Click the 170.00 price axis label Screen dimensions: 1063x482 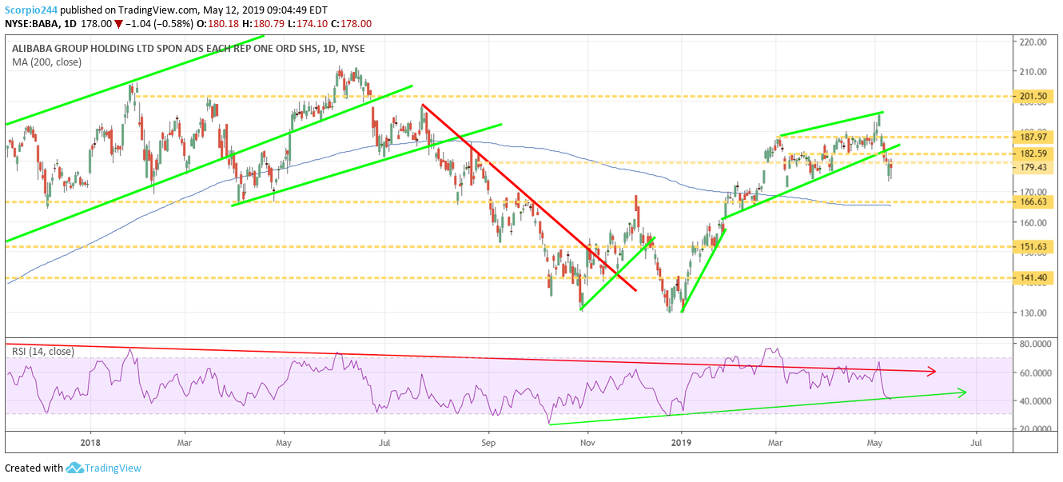(1033, 193)
